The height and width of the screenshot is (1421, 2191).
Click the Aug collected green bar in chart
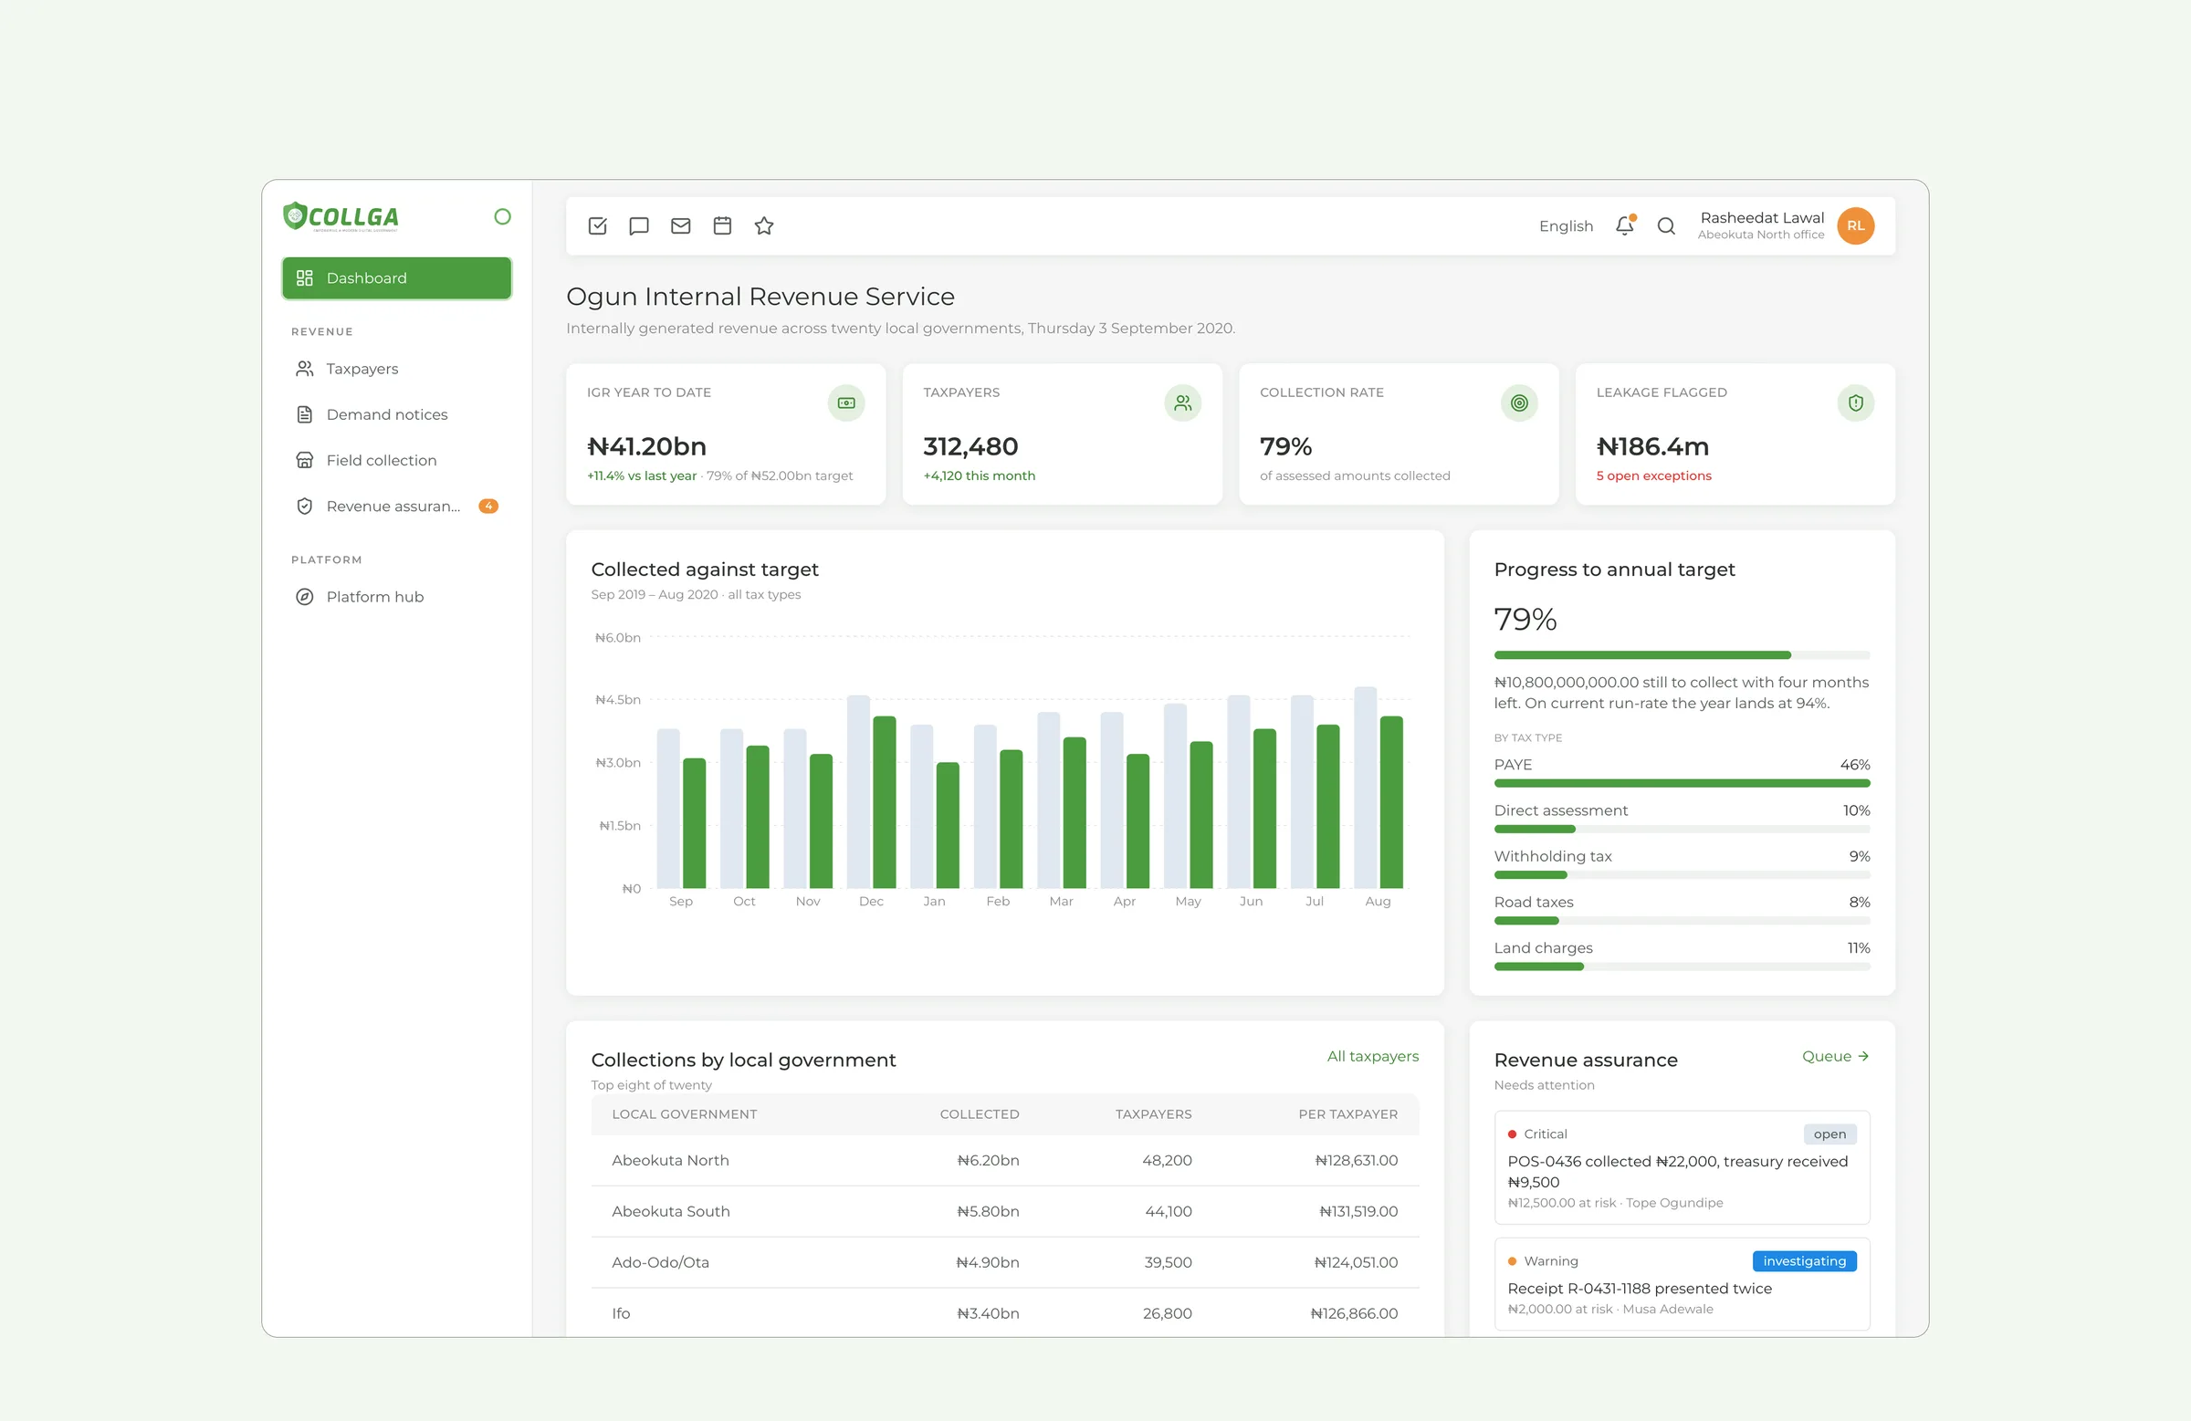[x=1391, y=801]
